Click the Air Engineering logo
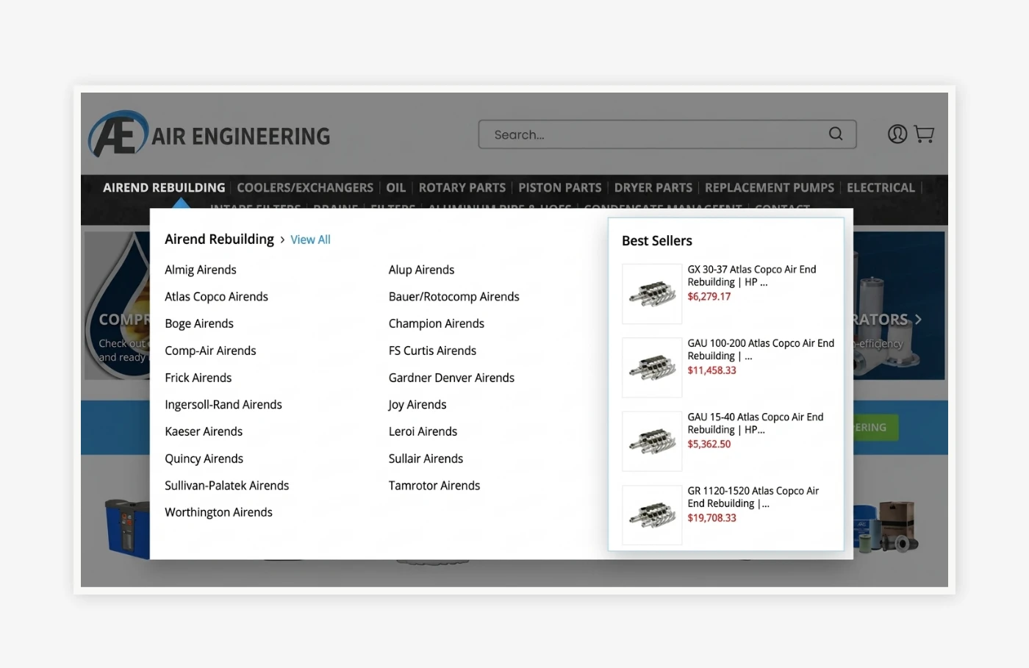 (209, 134)
